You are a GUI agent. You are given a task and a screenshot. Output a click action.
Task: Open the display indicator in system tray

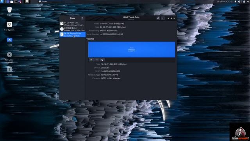pos(227,2)
